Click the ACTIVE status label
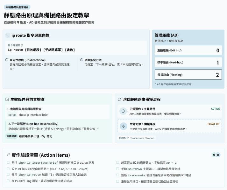 tap(215, 109)
